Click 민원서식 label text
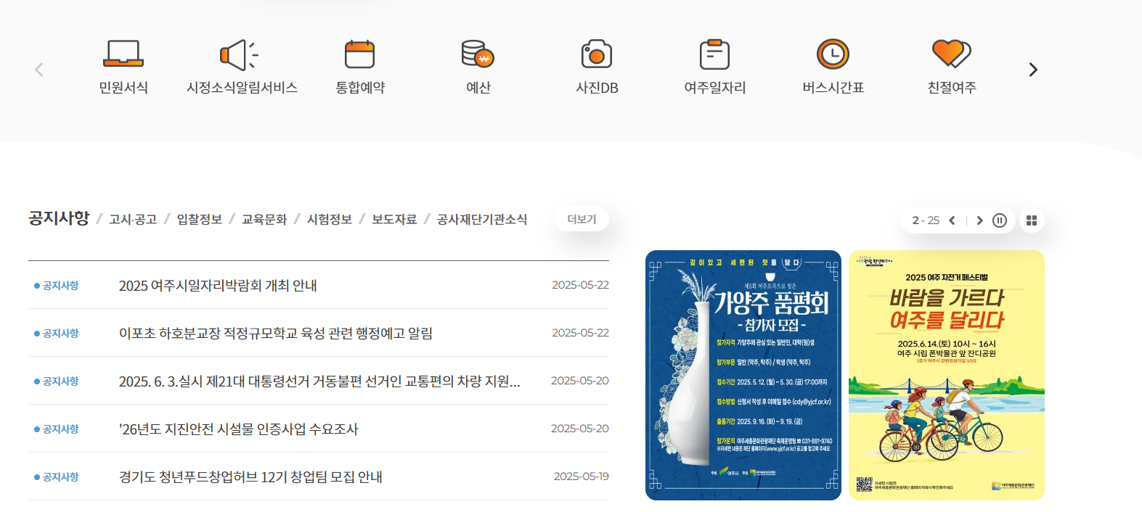The width and height of the screenshot is (1142, 512). pyautogui.click(x=123, y=88)
